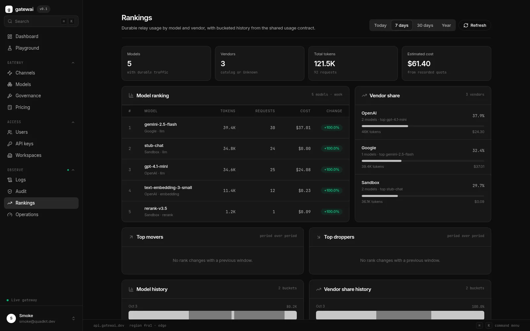
Task: Select the rerank-v3.5 model row
Action: click(235, 212)
